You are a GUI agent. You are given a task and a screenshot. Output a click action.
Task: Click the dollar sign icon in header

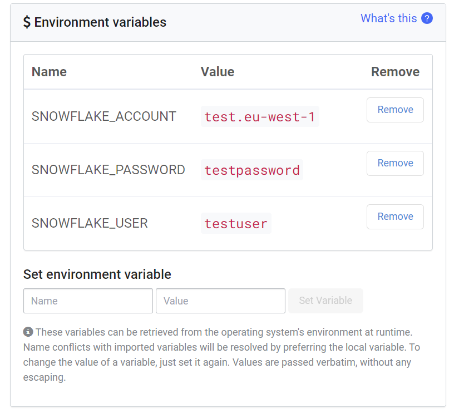click(x=27, y=22)
